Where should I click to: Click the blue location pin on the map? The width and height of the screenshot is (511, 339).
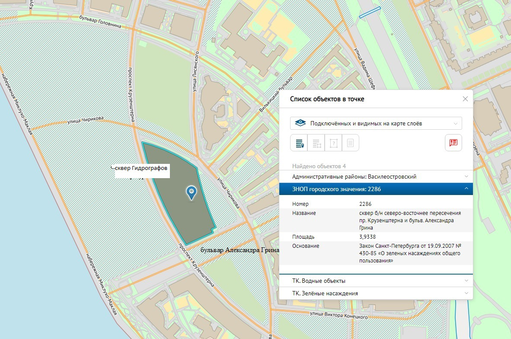[191, 193]
